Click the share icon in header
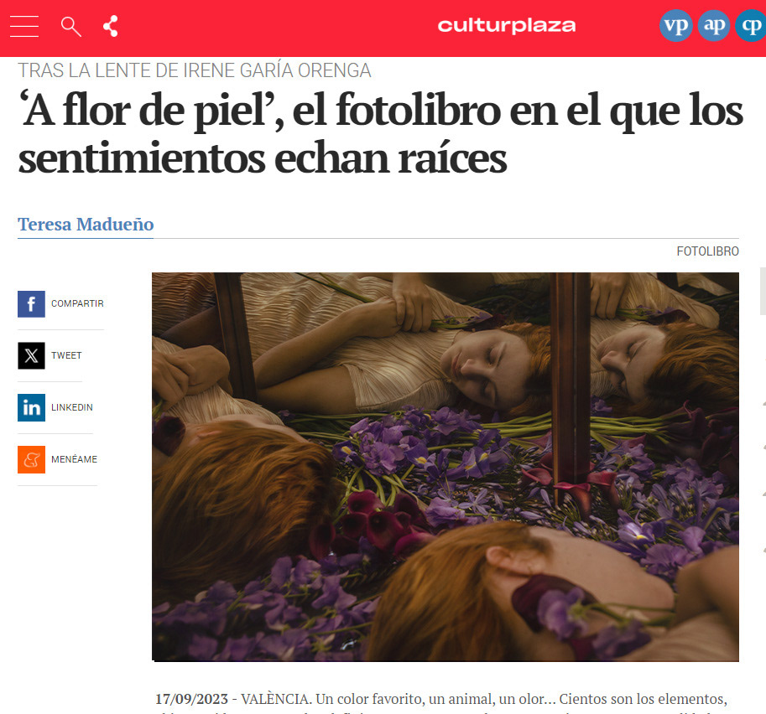Screen dimensions: 766x714 pyautogui.click(x=111, y=26)
